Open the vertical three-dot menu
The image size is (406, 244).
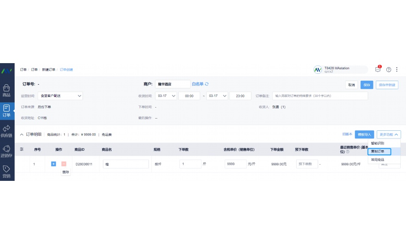tap(397, 70)
